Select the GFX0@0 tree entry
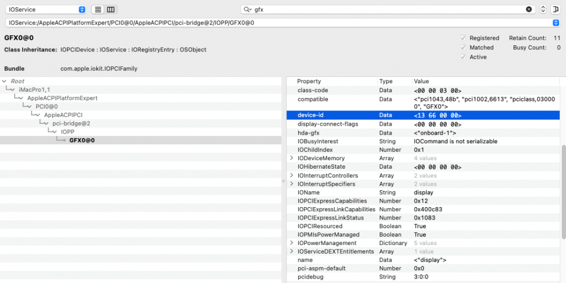Image resolution: width=566 pixels, height=283 pixels. click(x=140, y=140)
